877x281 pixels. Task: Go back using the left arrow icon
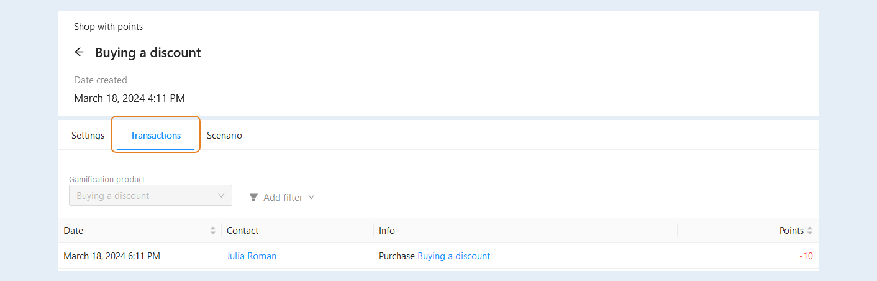(79, 52)
